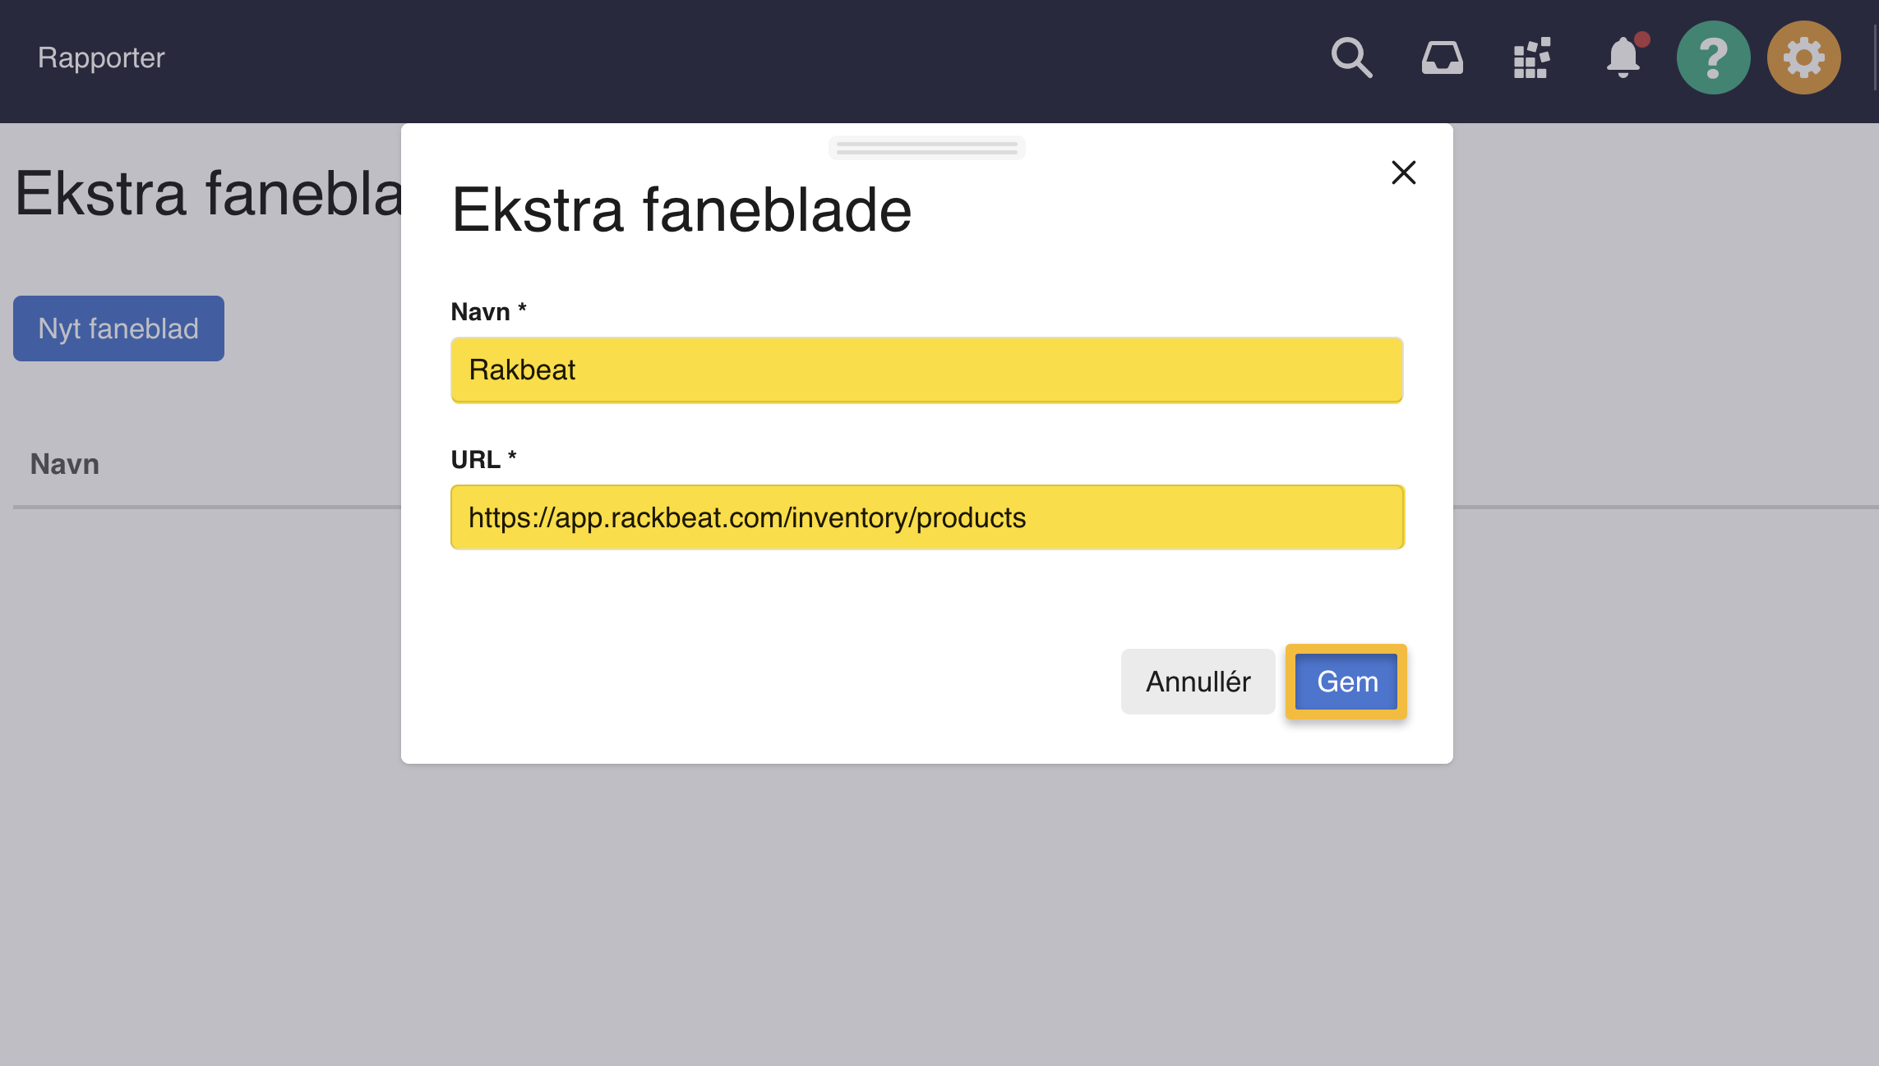Check notifications via the bell icon
The width and height of the screenshot is (1879, 1066).
coord(1622,57)
